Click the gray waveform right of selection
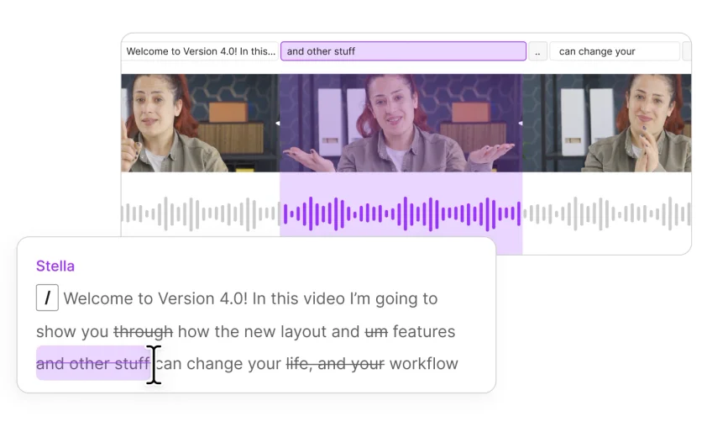This screenshot has width=707, height=427. (x=606, y=213)
